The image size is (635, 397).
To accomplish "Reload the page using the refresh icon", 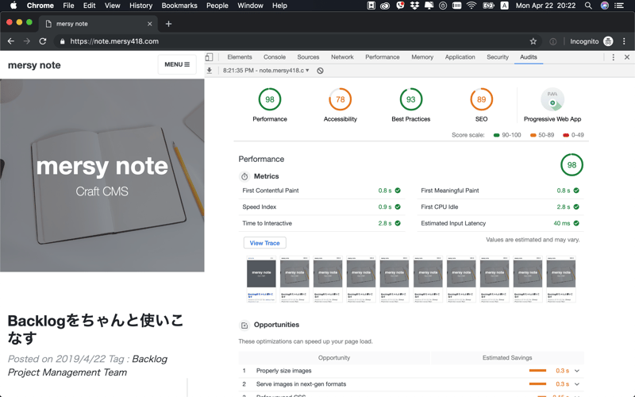I will click(43, 41).
